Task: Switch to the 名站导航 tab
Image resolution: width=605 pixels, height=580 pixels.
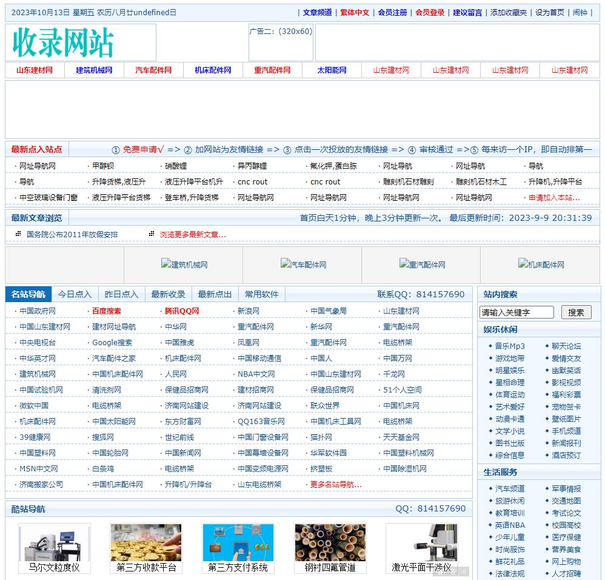Action: point(28,294)
